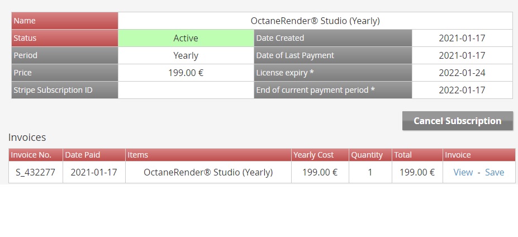Click the Total column header
Image resolution: width=518 pixels, height=237 pixels.
417,155
